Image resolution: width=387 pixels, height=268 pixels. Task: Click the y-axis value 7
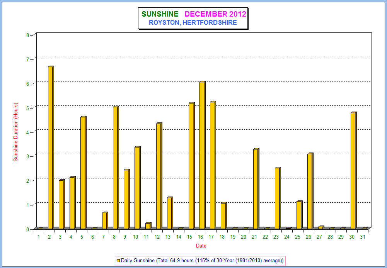click(x=28, y=60)
